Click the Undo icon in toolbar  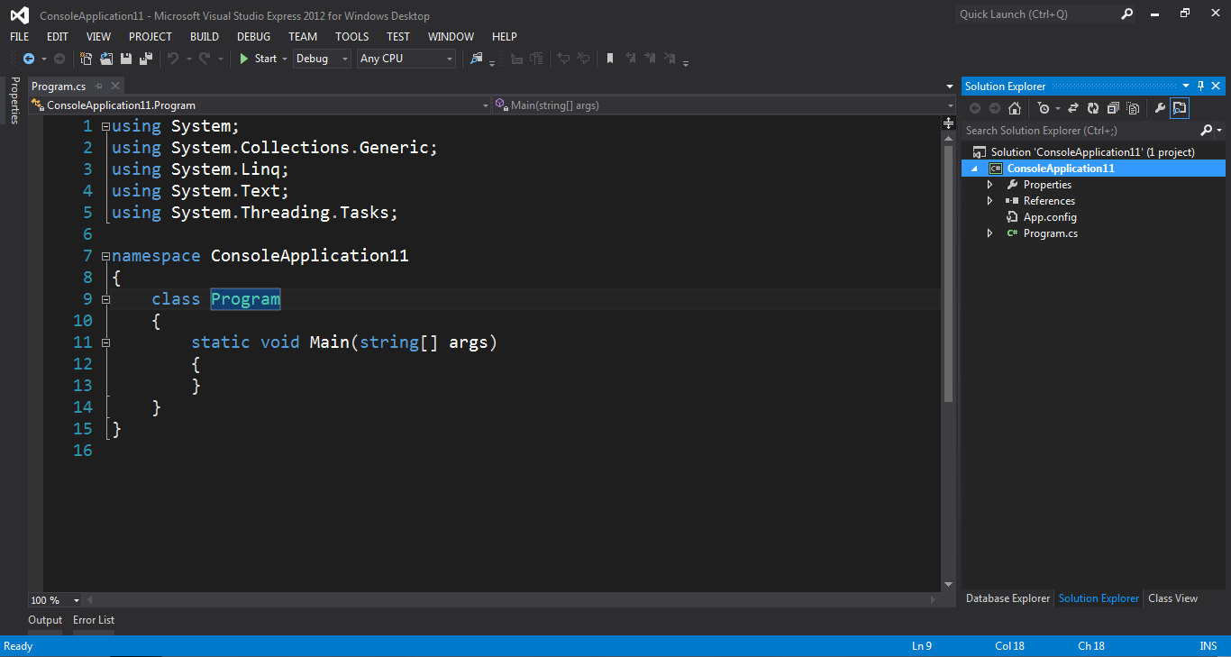tap(173, 59)
